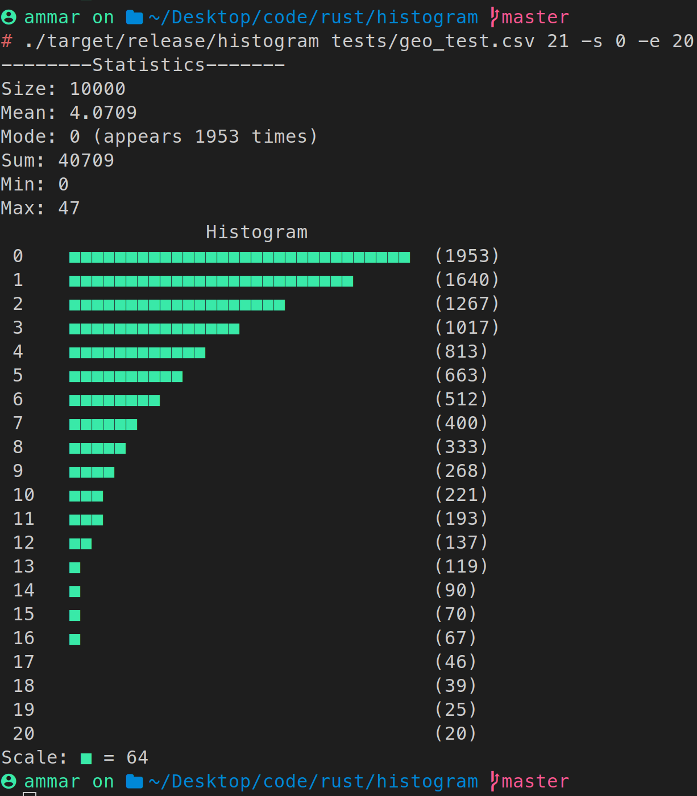Click the folder icon in the bottom prompt
This screenshot has height=796, width=697.
point(134,781)
